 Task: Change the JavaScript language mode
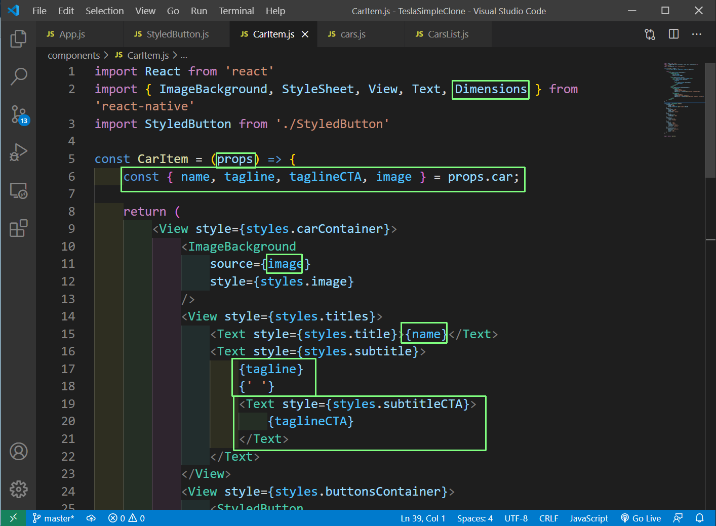(589, 518)
